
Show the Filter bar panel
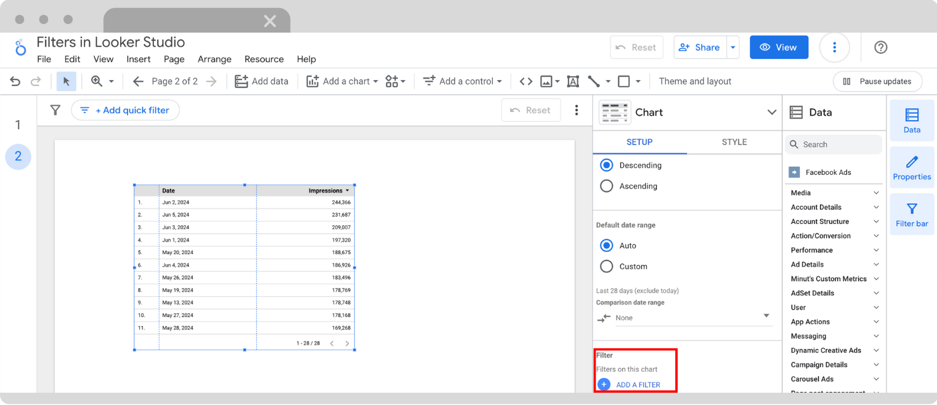coord(912,214)
